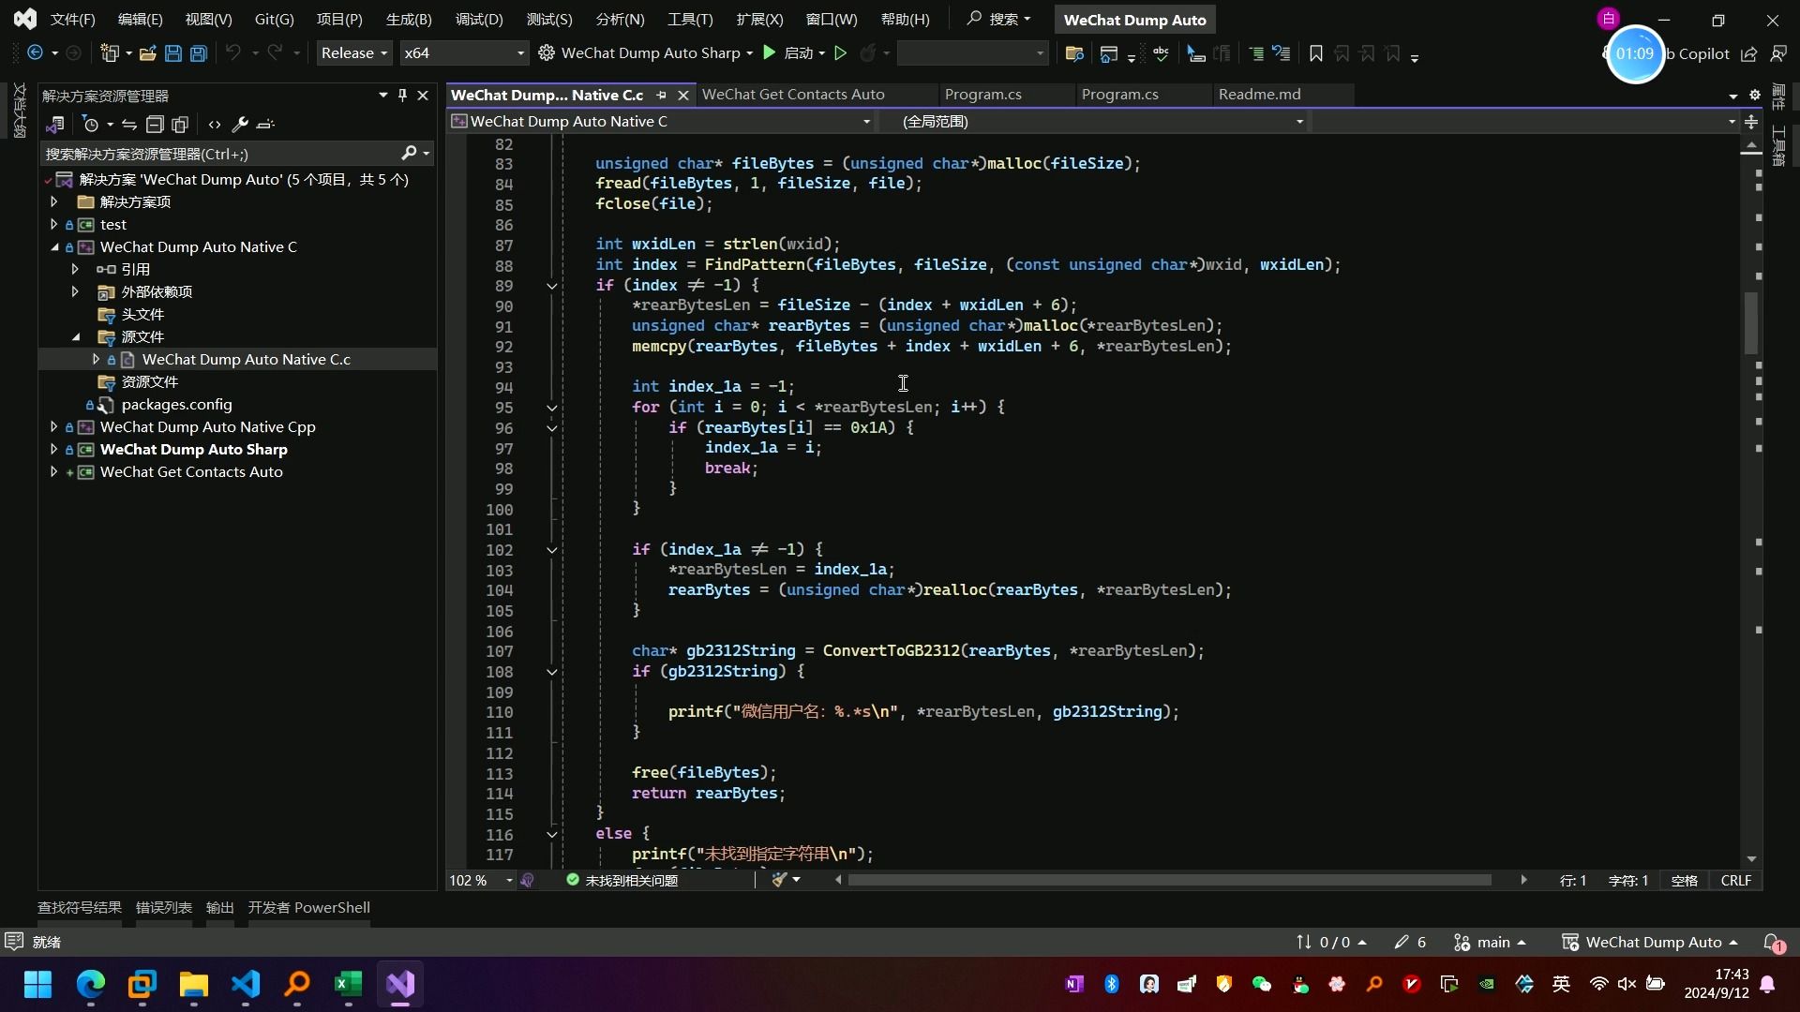Click the Open File folder icon

[x=147, y=53]
